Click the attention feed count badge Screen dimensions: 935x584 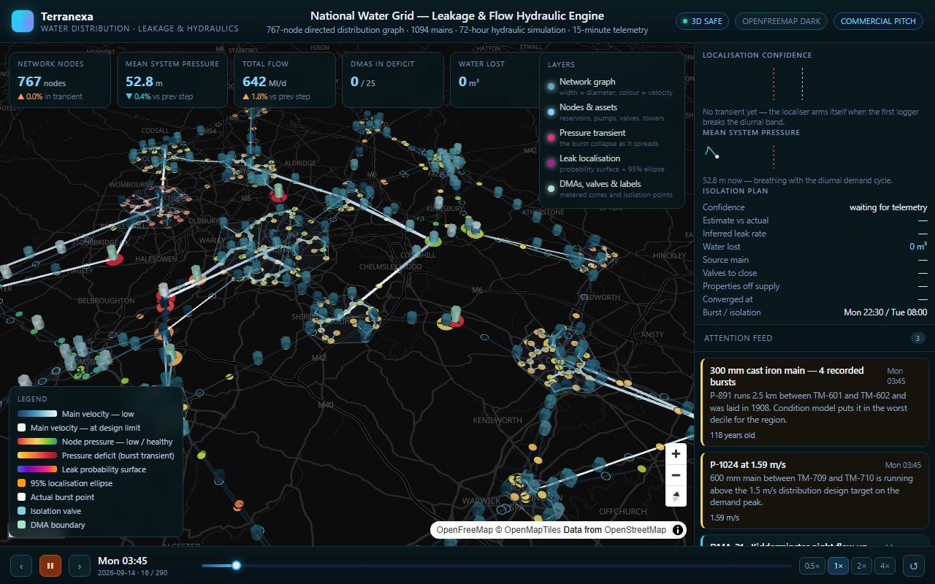(x=917, y=338)
